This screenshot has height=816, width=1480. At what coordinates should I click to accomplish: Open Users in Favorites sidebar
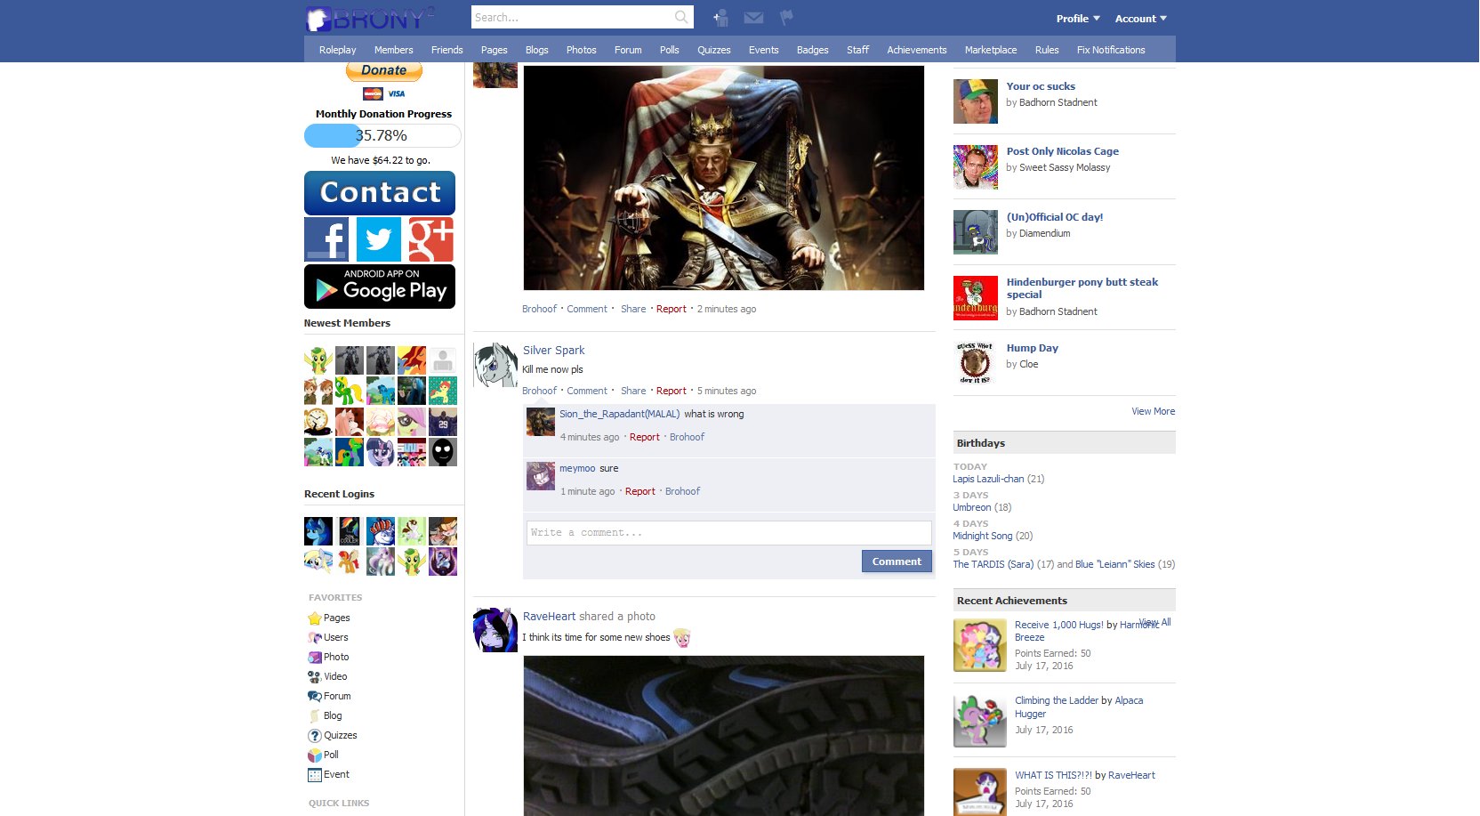(335, 637)
